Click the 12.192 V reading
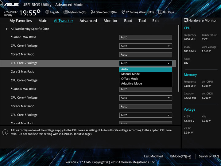This screenshot has width=221, height=166. point(189,121)
